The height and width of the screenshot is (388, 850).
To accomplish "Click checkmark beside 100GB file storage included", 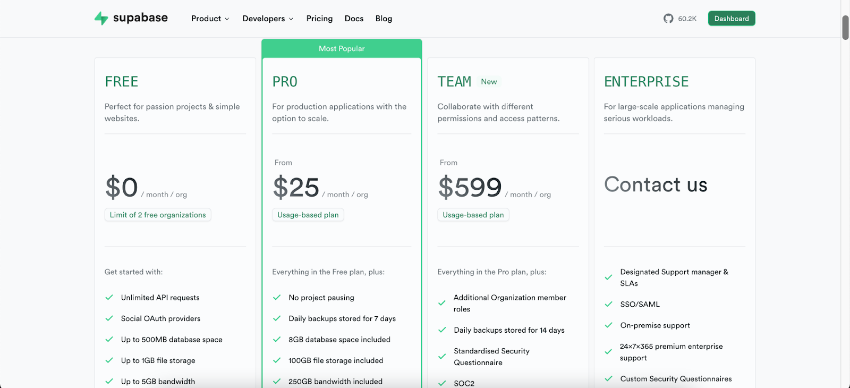I will [x=277, y=360].
